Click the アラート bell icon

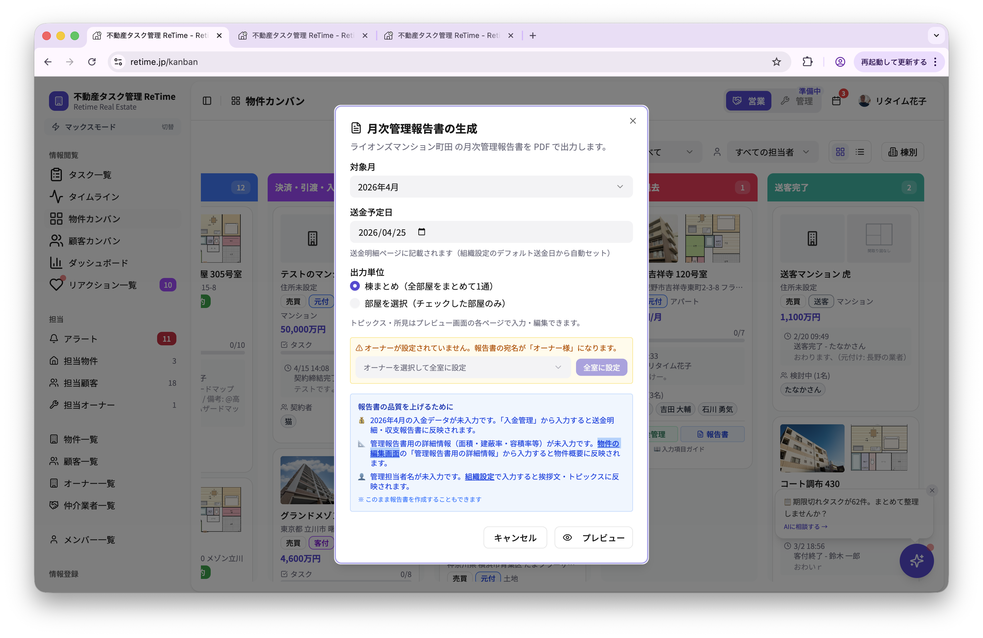point(54,339)
